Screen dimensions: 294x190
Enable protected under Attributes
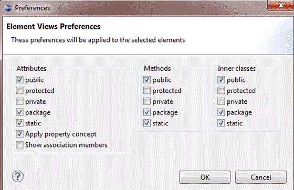point(19,91)
